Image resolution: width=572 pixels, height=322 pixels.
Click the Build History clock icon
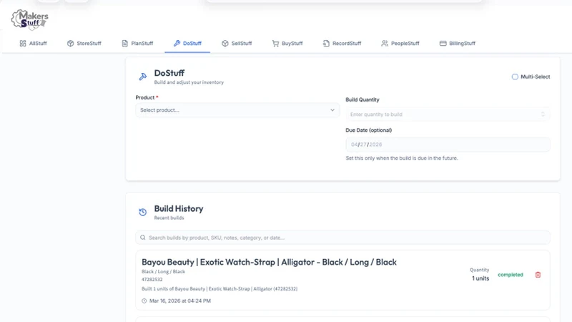(142, 212)
